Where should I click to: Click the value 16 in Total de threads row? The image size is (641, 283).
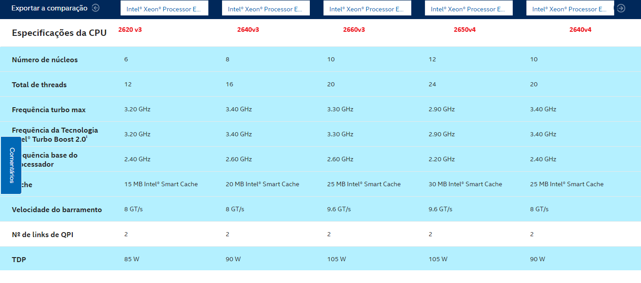click(x=229, y=84)
